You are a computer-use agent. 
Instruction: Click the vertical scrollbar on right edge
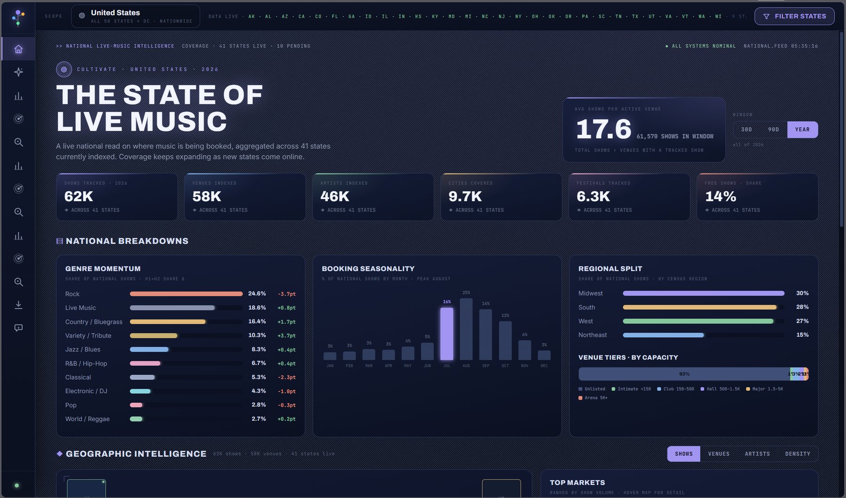click(841, 129)
